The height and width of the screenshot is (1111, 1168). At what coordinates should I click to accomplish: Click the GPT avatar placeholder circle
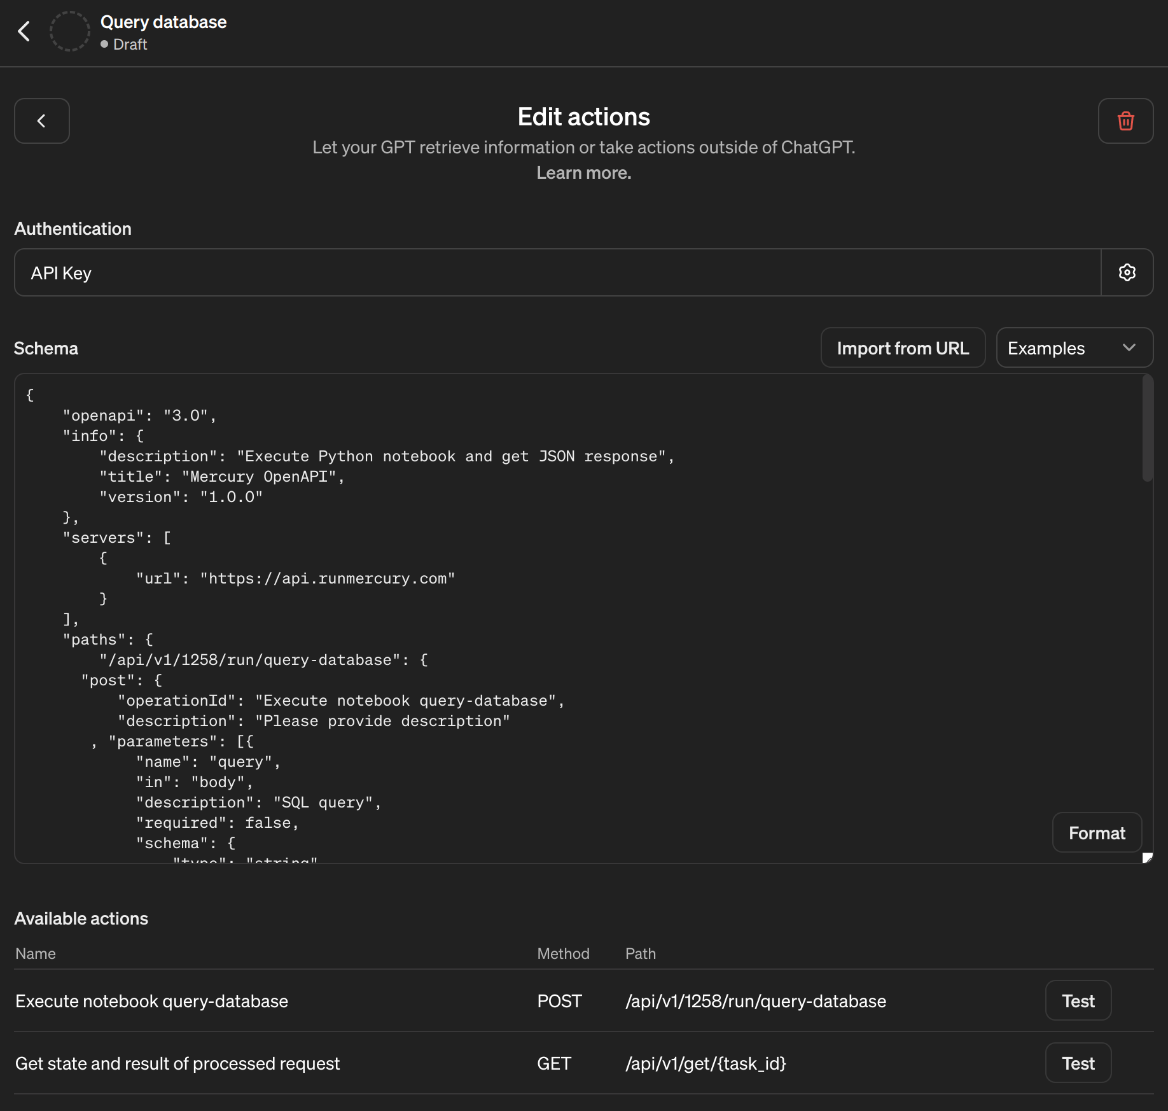tap(69, 31)
